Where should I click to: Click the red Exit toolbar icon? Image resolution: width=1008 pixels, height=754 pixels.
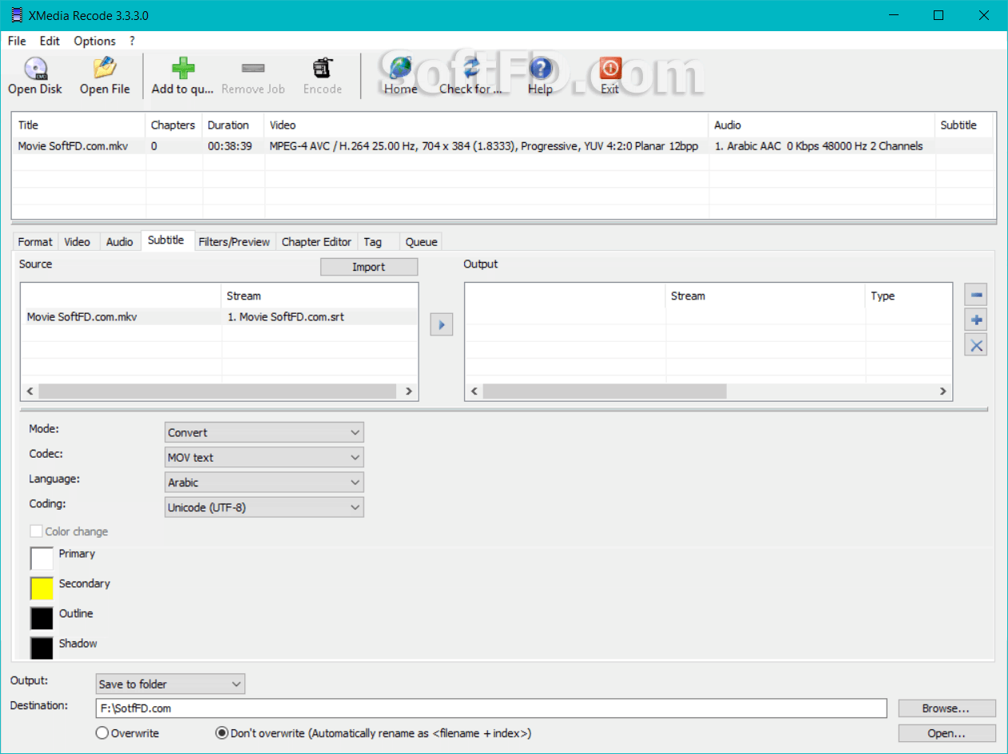point(610,68)
